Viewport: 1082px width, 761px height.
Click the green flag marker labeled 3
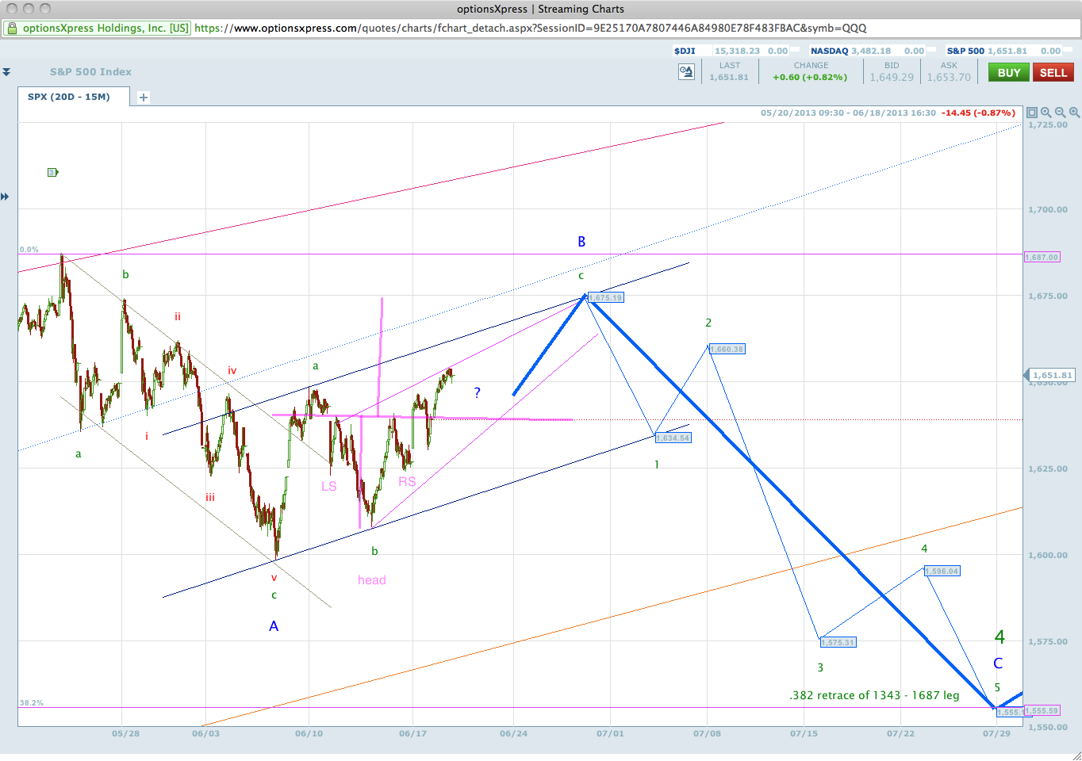52,172
